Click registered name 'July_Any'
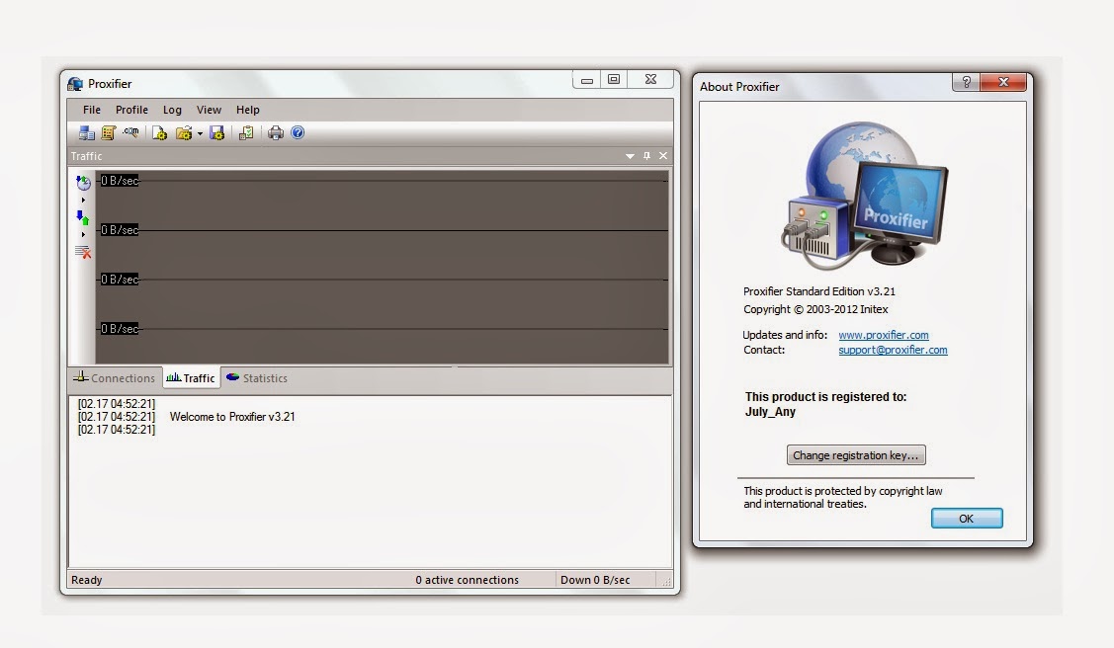Image resolution: width=1114 pixels, height=648 pixels. [x=770, y=412]
